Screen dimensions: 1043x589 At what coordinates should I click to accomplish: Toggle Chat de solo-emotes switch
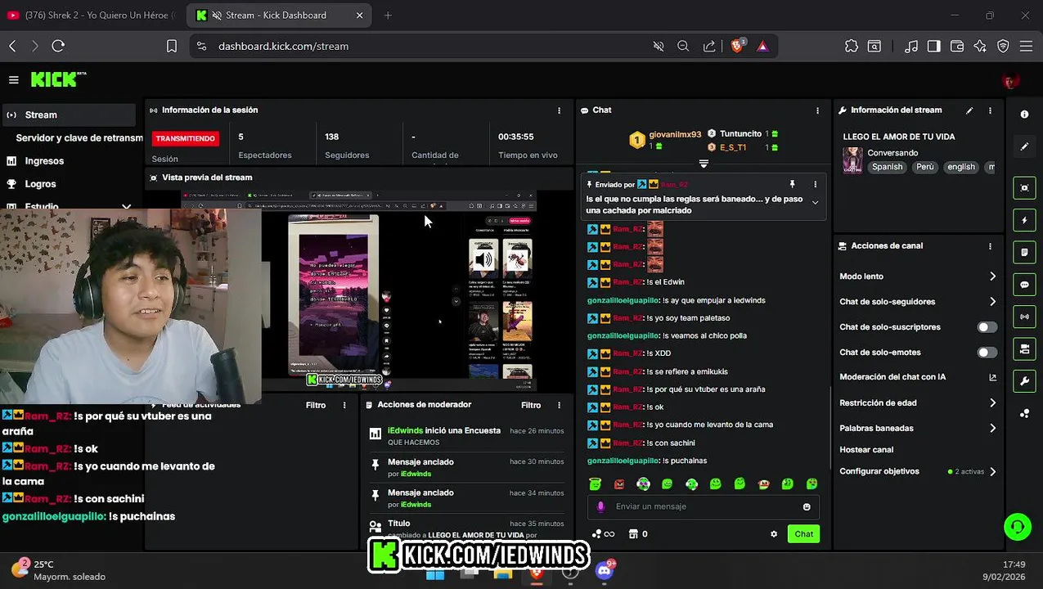(987, 353)
